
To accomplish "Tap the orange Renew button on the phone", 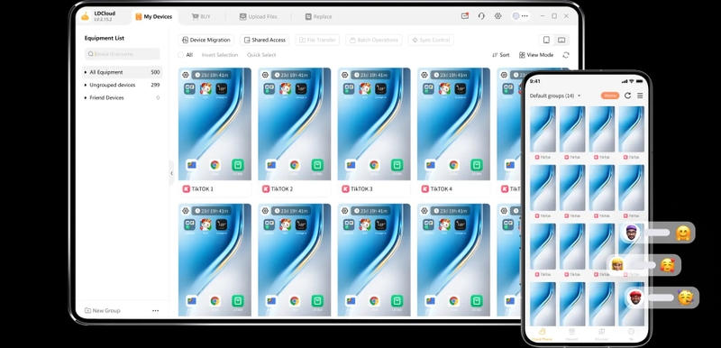I will click(x=610, y=96).
